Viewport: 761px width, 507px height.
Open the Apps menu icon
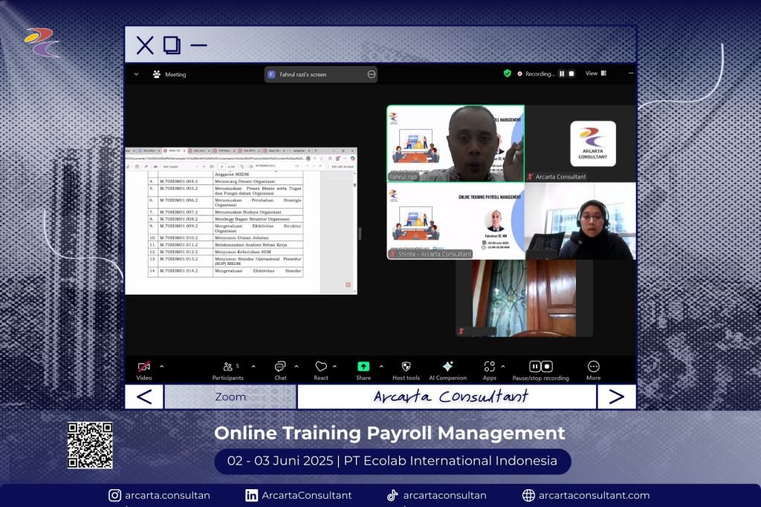[489, 367]
